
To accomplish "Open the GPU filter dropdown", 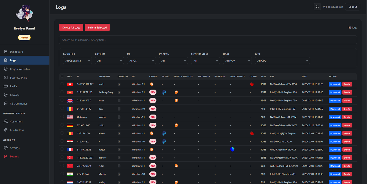I will pos(282,61).
